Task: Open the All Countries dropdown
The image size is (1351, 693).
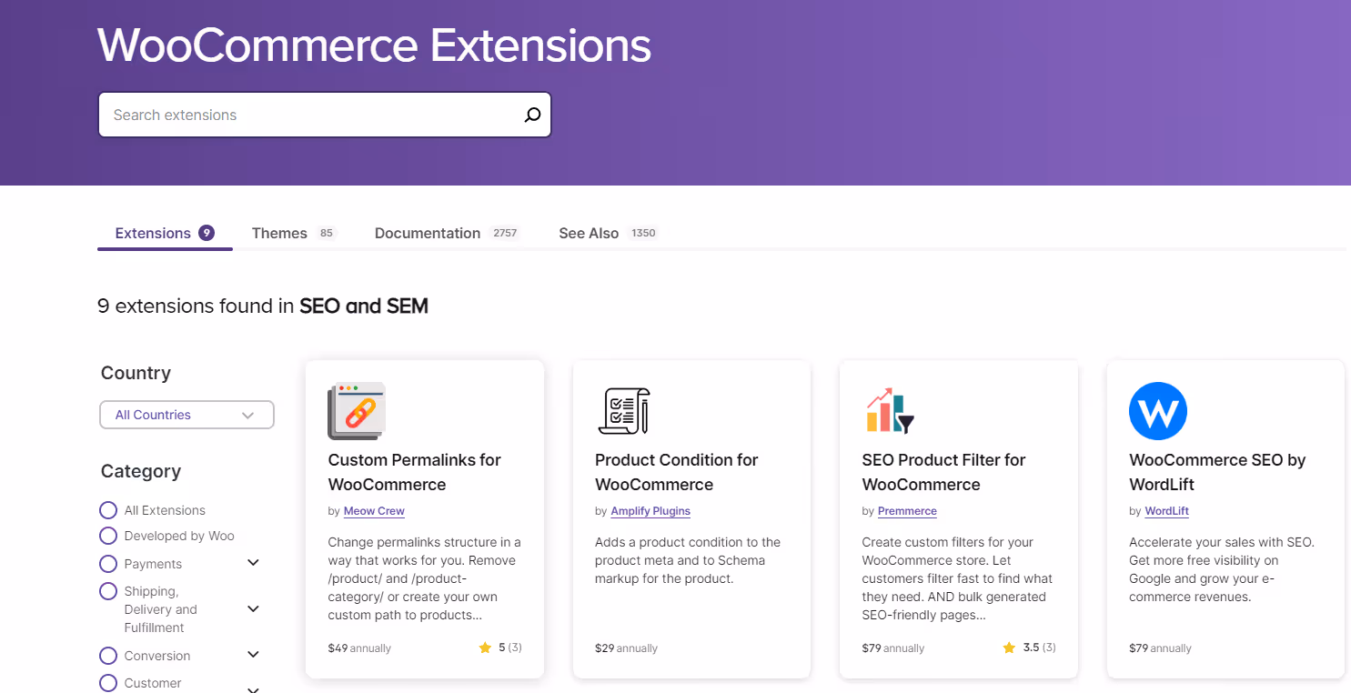Action: coord(187,415)
